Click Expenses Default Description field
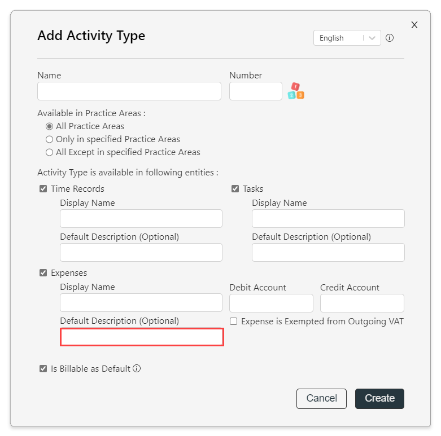Screen dimensions: 441x436 [x=142, y=337]
